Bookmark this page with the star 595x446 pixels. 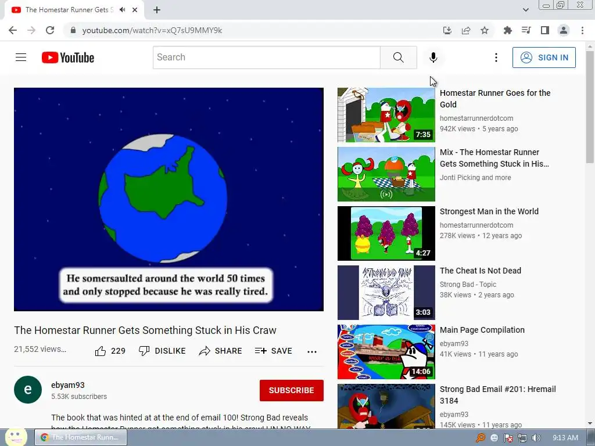click(485, 30)
